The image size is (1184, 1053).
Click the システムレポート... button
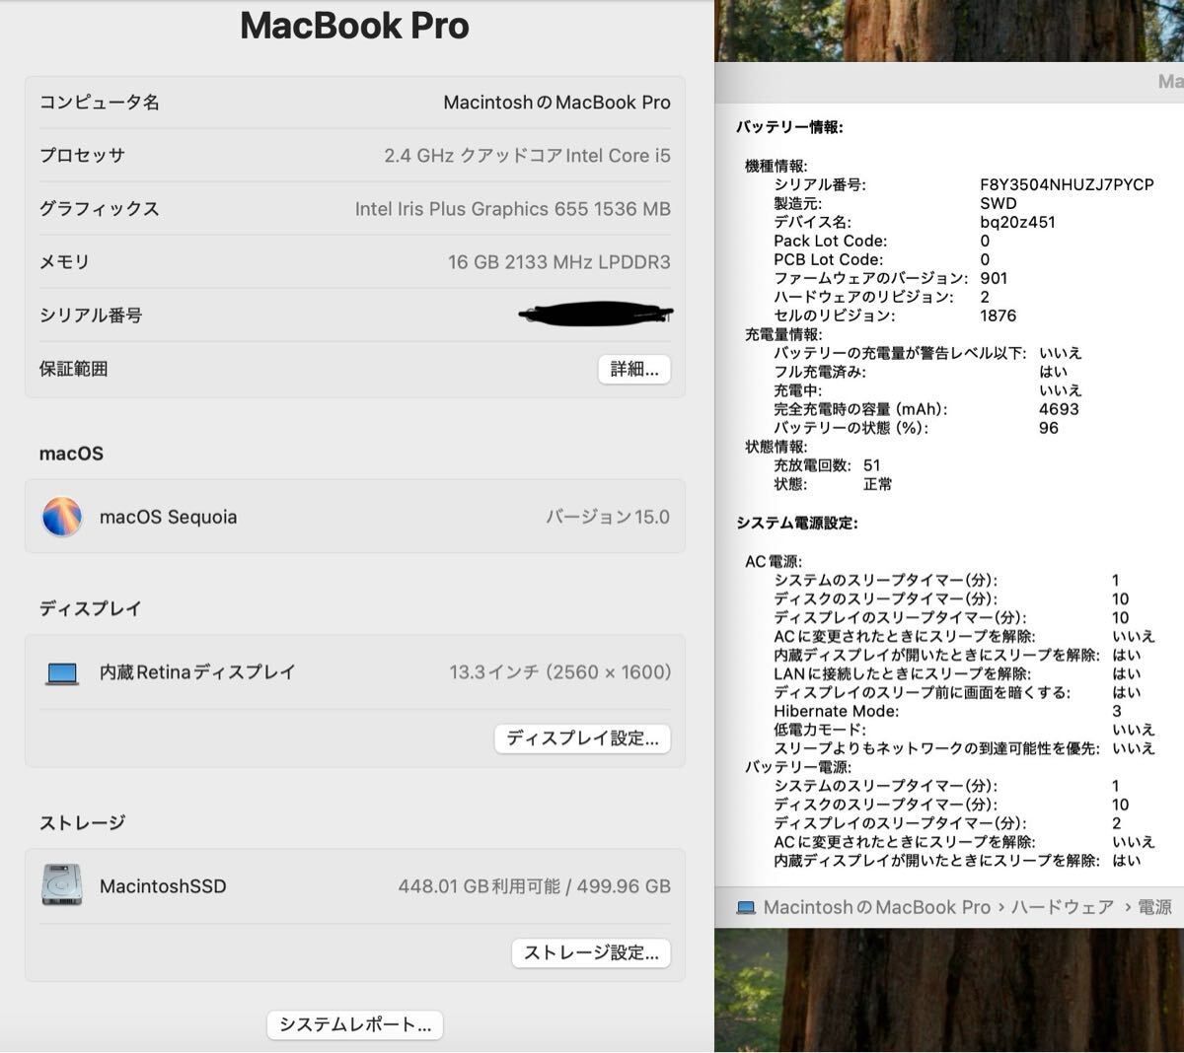click(x=354, y=1024)
